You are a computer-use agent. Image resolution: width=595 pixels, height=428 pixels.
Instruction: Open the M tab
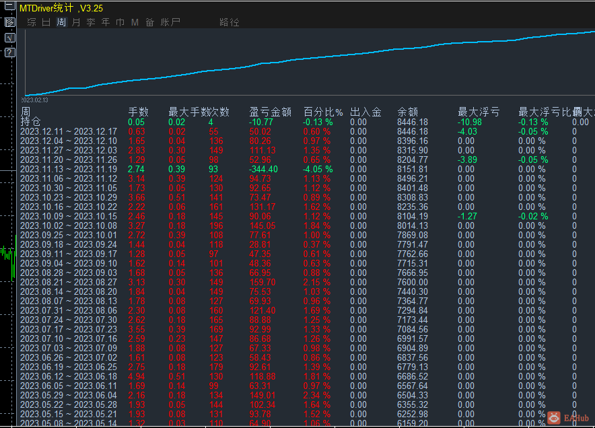point(135,22)
